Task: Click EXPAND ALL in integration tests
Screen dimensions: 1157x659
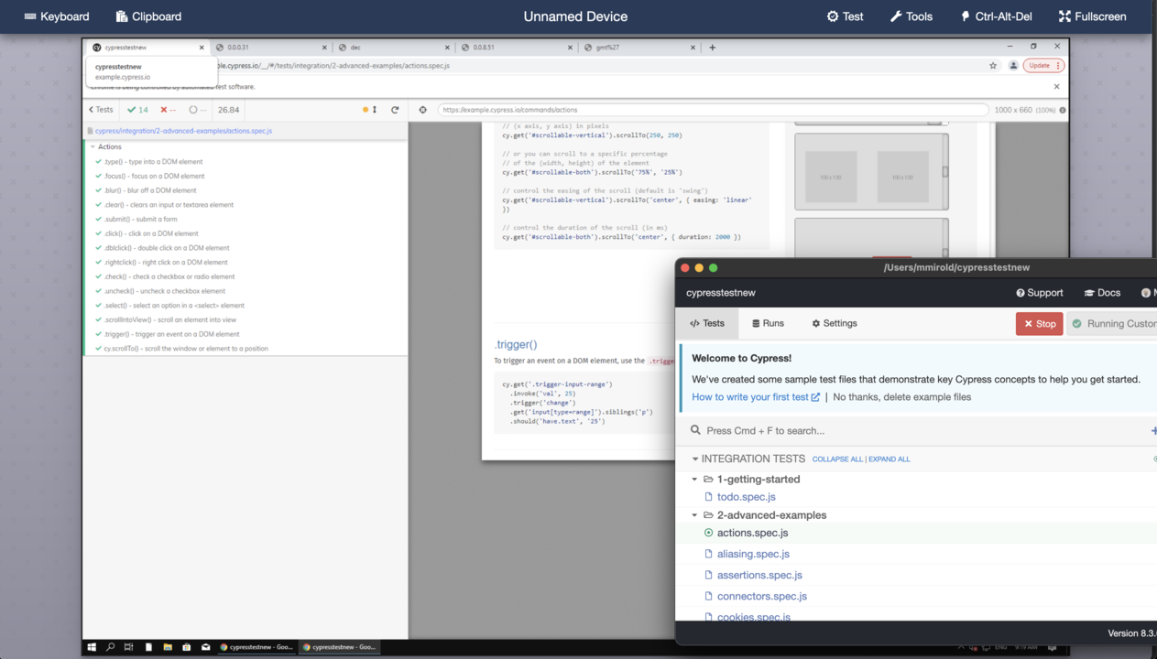Action: point(890,459)
